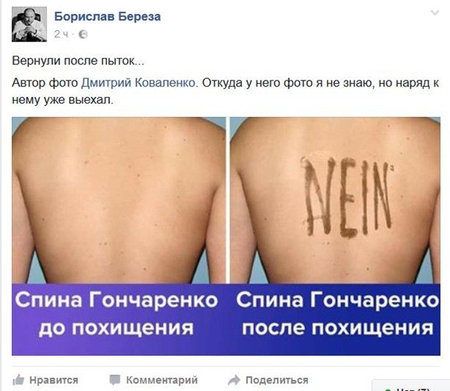Viewport: 450px width, 391px height.
Task: Click the share arrow icon
Action: [x=234, y=380]
